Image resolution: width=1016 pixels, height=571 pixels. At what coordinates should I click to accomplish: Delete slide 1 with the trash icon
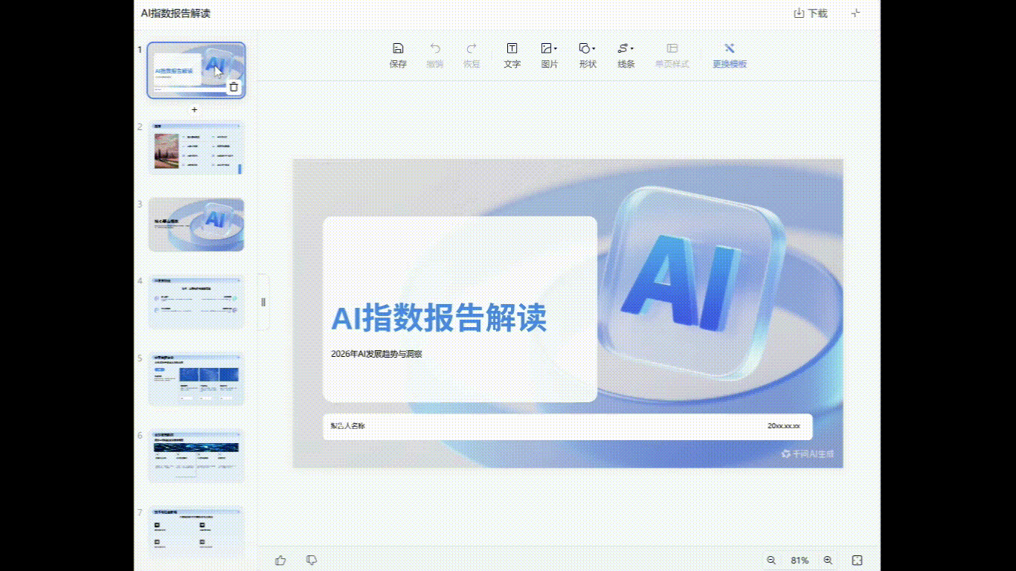pos(234,87)
